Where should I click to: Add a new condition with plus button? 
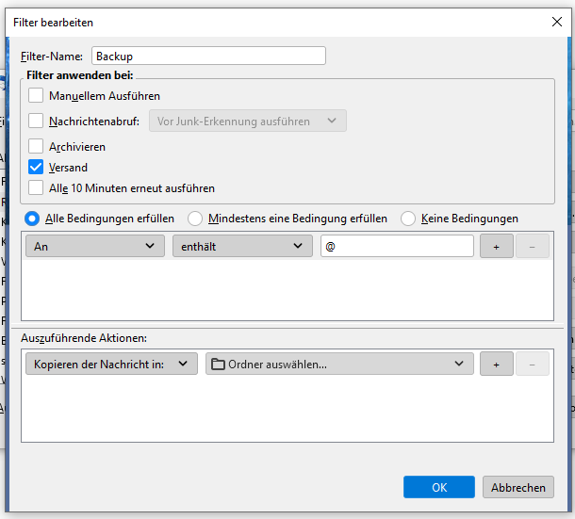[496, 246]
